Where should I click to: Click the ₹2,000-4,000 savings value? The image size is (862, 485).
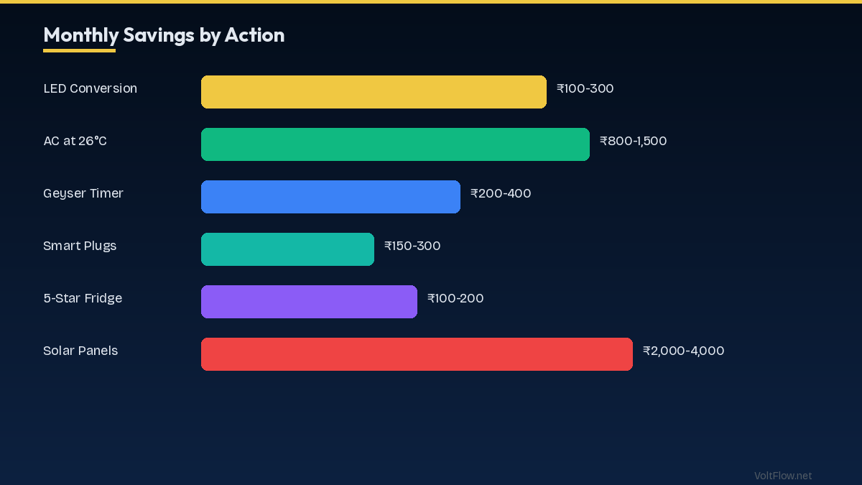(683, 351)
